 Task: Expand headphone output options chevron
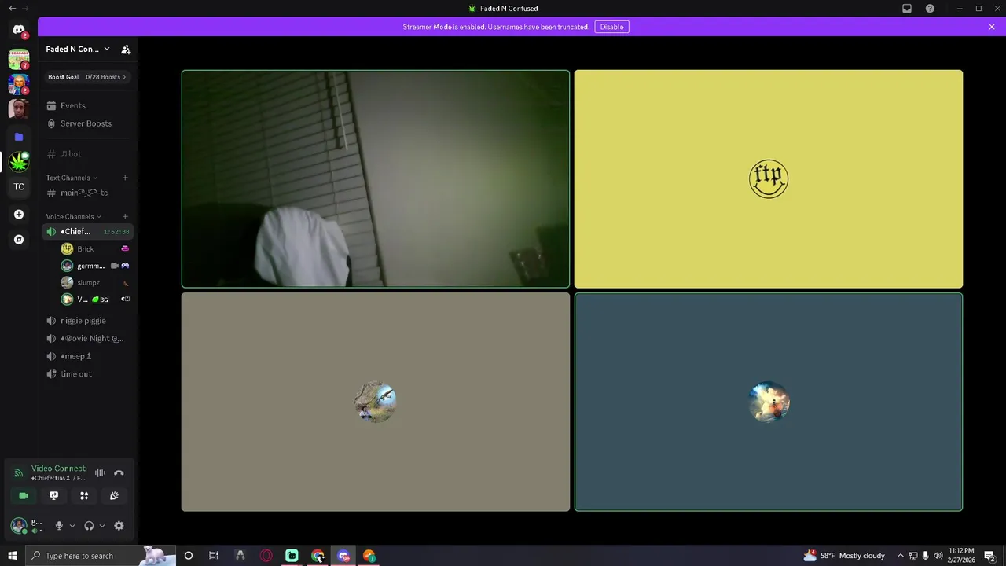click(102, 526)
